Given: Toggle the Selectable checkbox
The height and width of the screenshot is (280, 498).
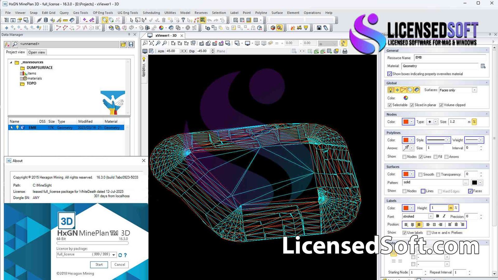Looking at the screenshot, I should 389,105.
